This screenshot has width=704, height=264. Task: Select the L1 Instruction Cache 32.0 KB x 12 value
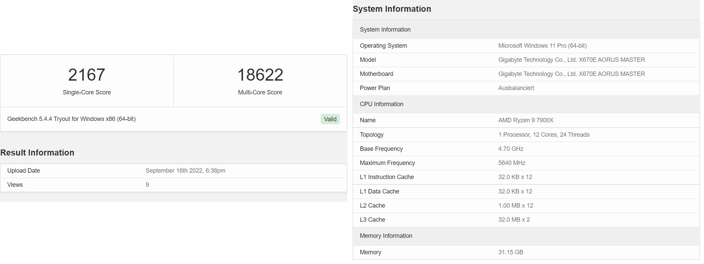click(x=515, y=177)
